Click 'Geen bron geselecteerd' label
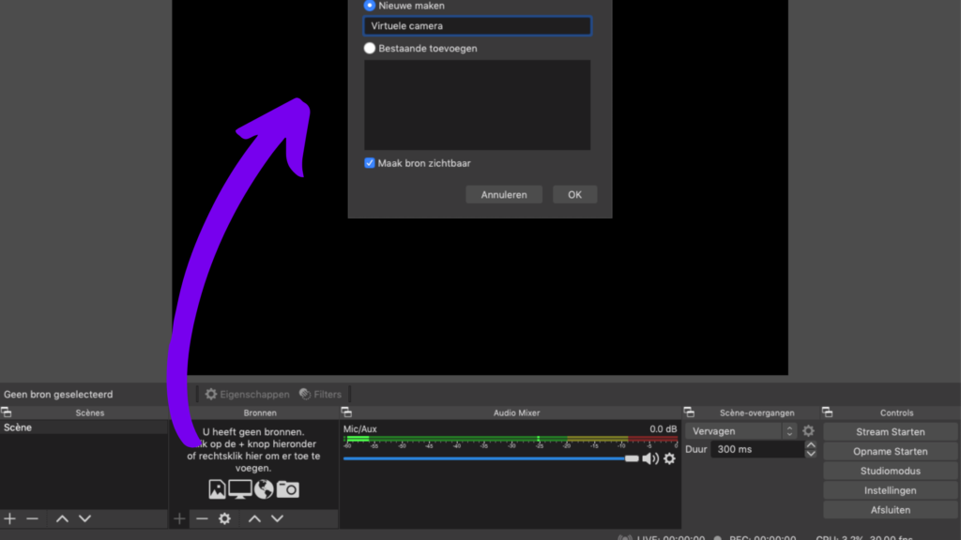This screenshot has height=540, width=961. tap(58, 395)
